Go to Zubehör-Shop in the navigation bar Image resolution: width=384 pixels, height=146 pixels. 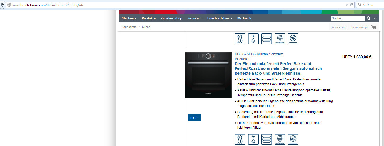[x=171, y=18]
